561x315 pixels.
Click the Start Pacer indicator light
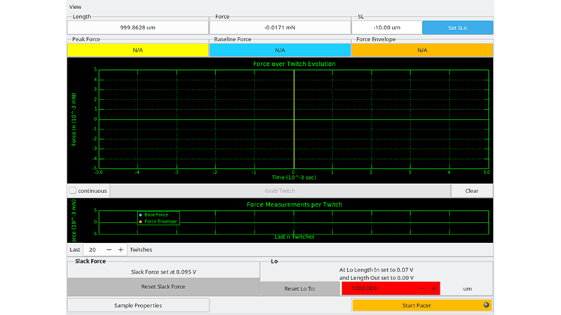click(x=486, y=305)
